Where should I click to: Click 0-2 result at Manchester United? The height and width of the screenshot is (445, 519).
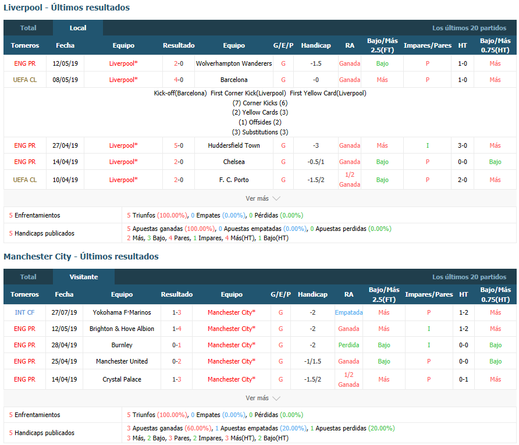(x=177, y=361)
